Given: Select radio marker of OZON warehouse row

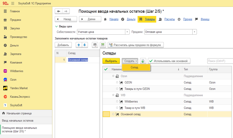Looking at the screenshot, I should pyautogui.click(x=117, y=83).
